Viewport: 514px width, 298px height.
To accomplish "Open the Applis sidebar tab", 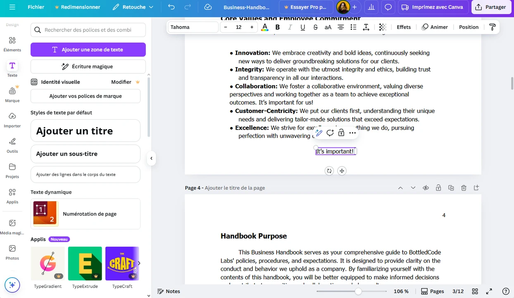I will pos(12,196).
